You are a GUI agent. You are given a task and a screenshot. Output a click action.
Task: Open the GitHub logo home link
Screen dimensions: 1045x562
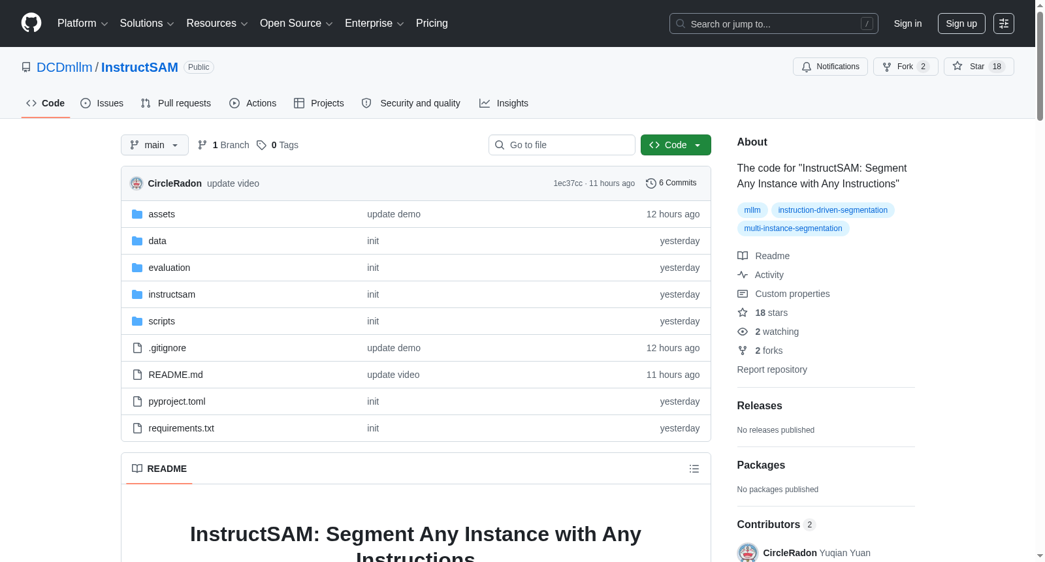point(31,23)
